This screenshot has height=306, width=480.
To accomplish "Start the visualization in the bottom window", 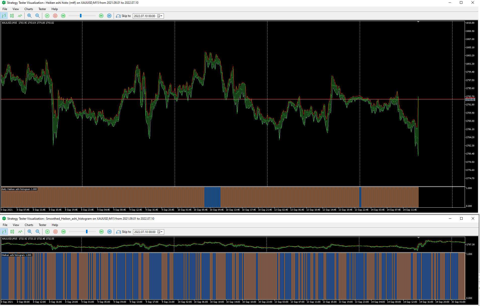I will 47,232.
